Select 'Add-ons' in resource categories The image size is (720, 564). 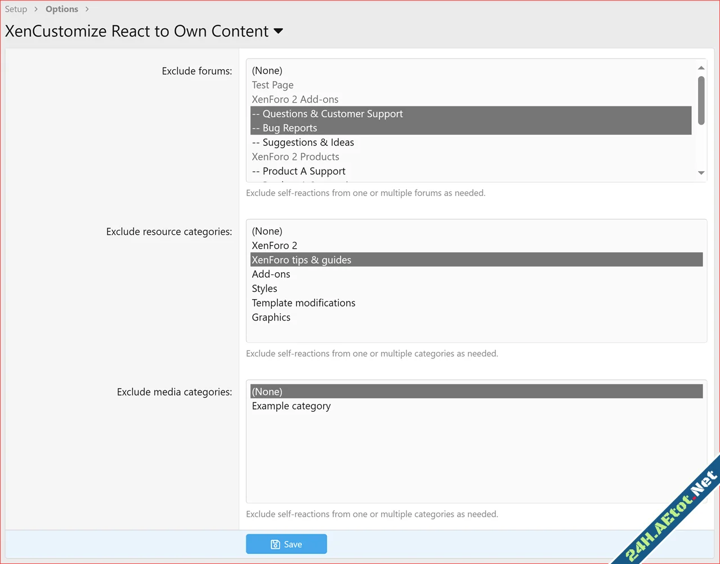coord(271,274)
